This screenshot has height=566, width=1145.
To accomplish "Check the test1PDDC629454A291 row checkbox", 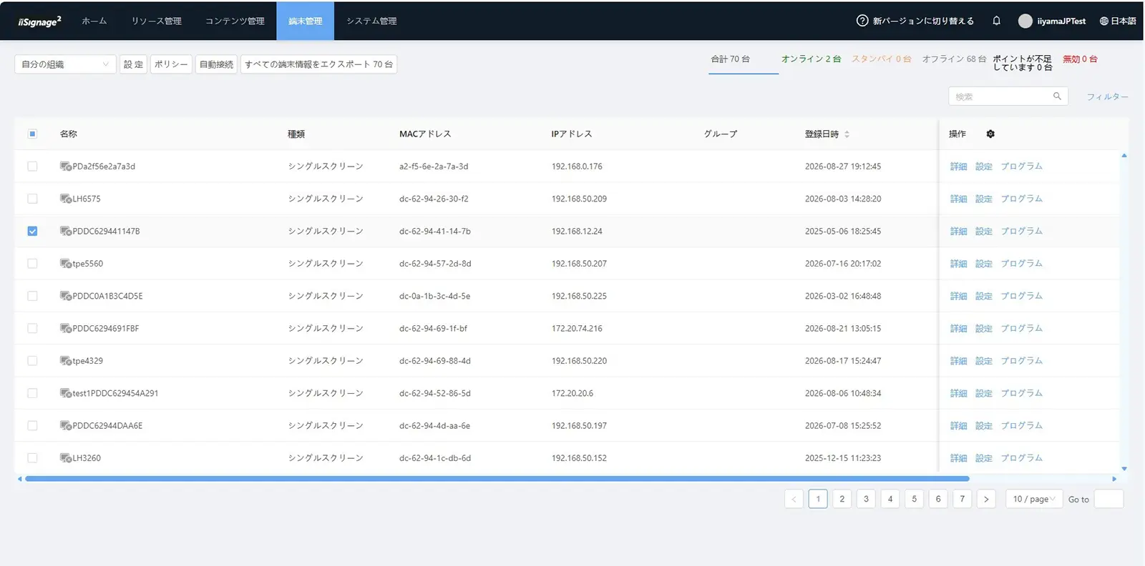I will (32, 393).
